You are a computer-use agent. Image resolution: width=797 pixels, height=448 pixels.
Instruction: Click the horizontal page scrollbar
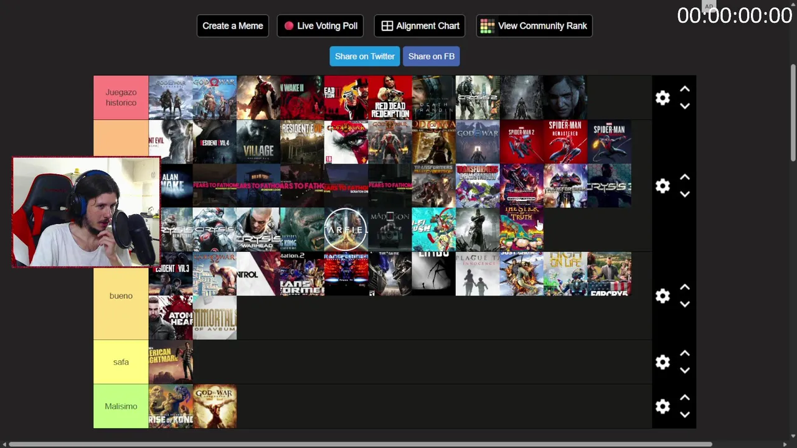point(361,444)
